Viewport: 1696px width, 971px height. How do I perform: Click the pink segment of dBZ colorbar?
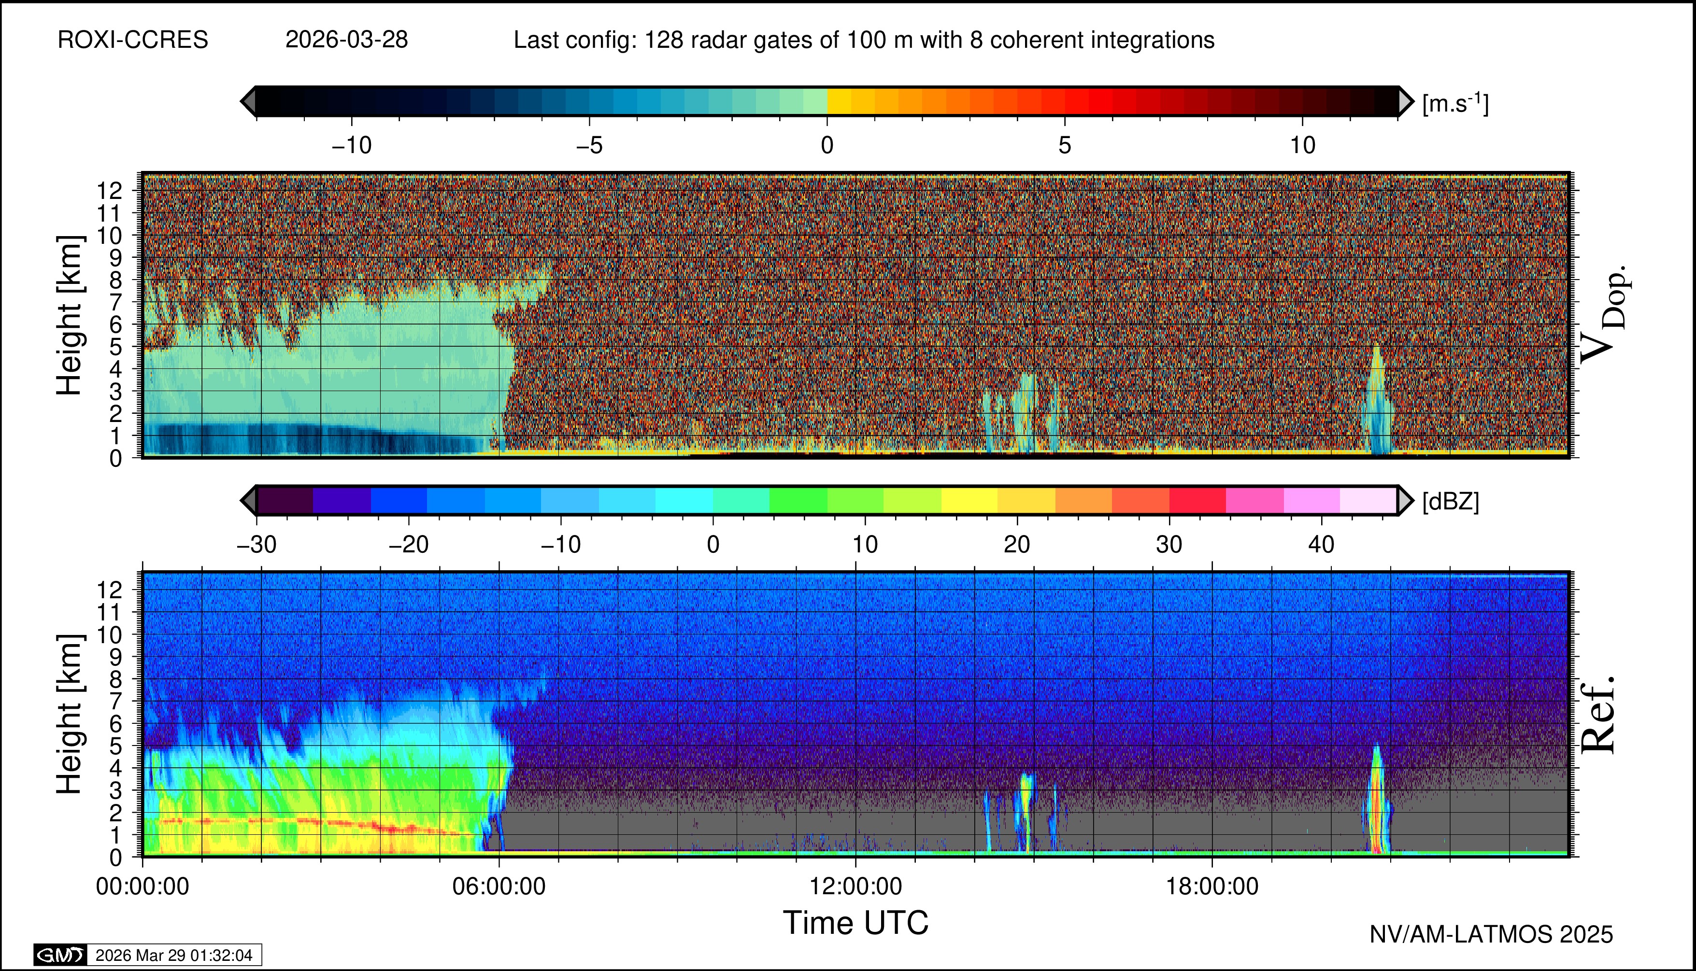[1254, 500]
